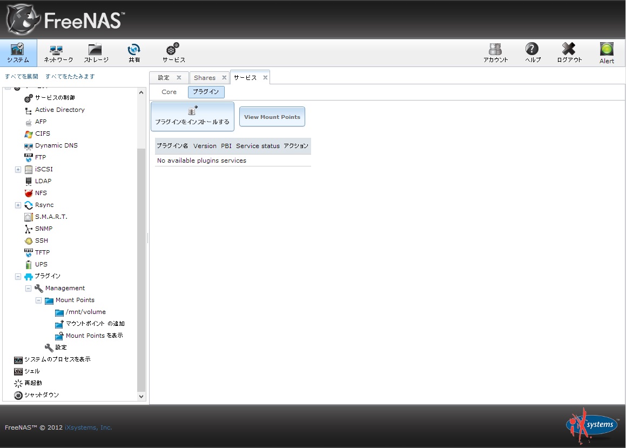Select the サービス tab
The height and width of the screenshot is (448, 626).
245,78
